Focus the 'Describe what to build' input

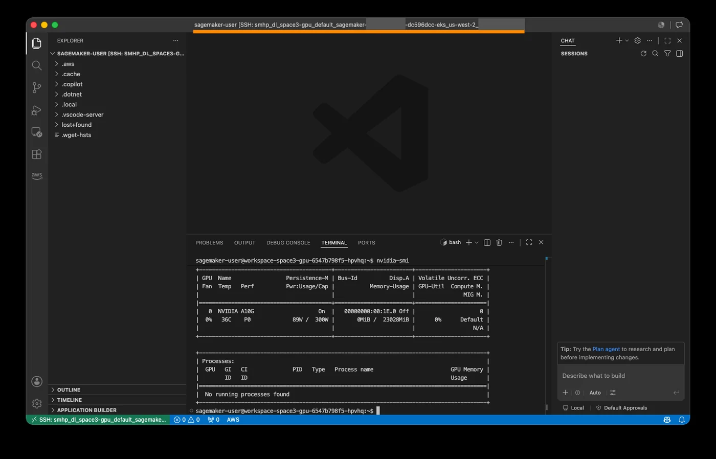click(x=621, y=376)
